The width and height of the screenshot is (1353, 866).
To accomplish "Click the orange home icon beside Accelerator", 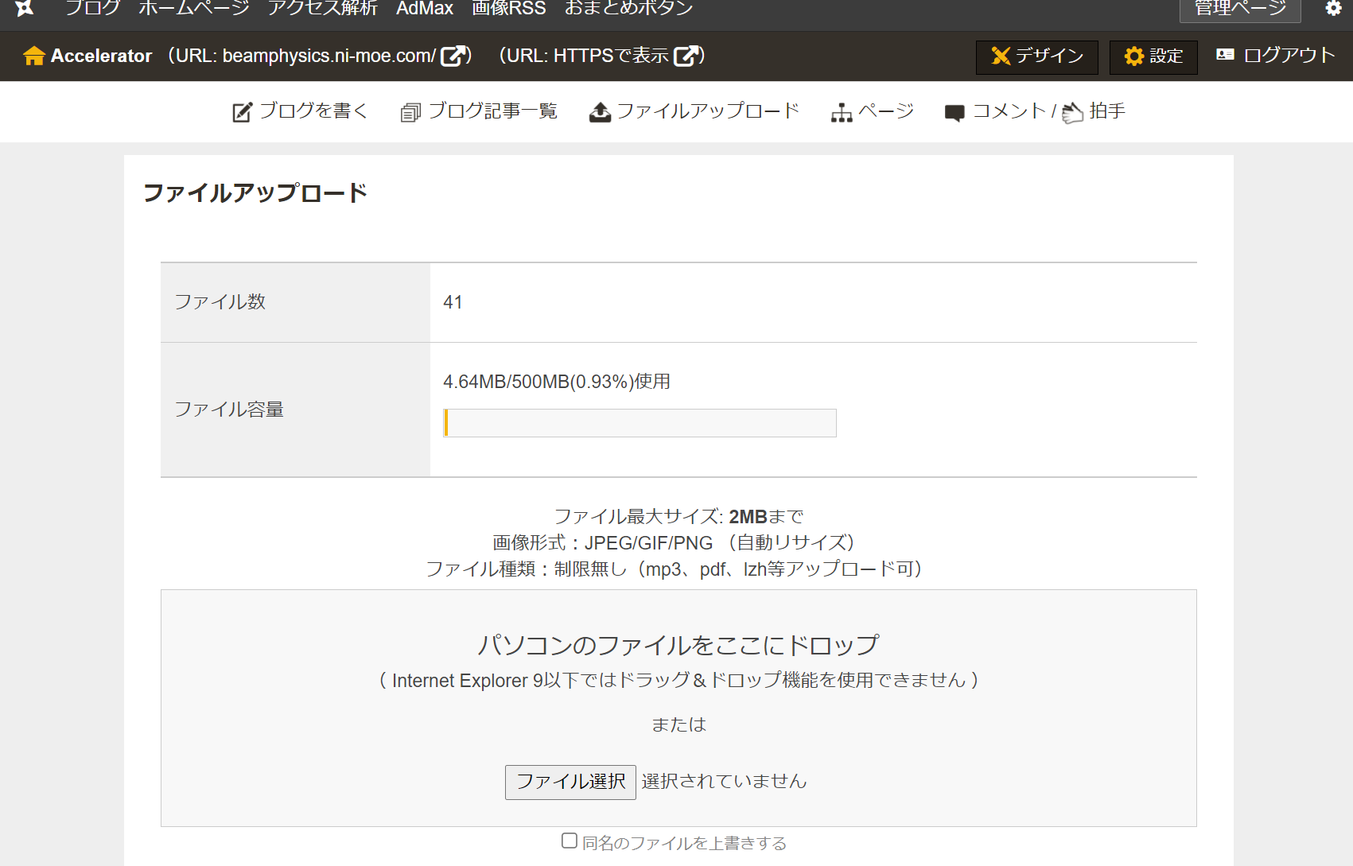I will point(34,56).
